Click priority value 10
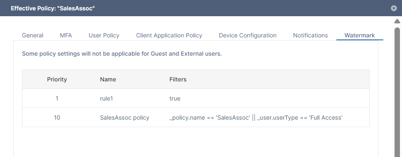The image size is (402, 157). click(x=57, y=118)
